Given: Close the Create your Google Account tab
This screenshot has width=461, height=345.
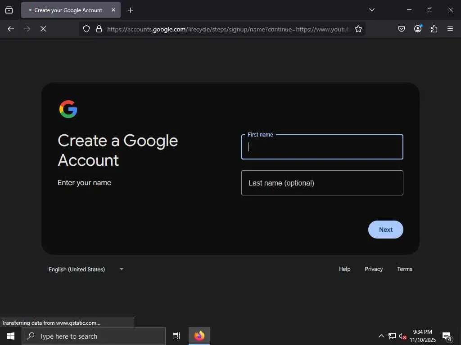Looking at the screenshot, I should [x=113, y=10].
